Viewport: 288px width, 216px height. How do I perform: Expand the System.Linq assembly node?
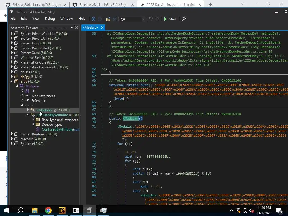coord(12,43)
